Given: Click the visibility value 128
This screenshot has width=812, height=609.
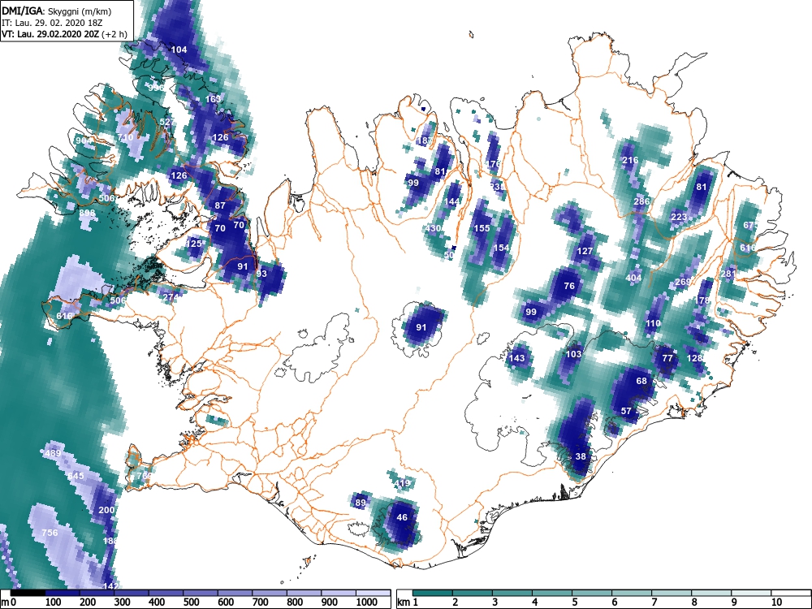Looking at the screenshot, I should pos(694,358).
